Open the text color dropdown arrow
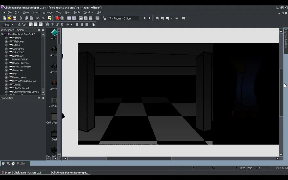Image resolution: width=288 pixels, height=180 pixels. point(71,24)
